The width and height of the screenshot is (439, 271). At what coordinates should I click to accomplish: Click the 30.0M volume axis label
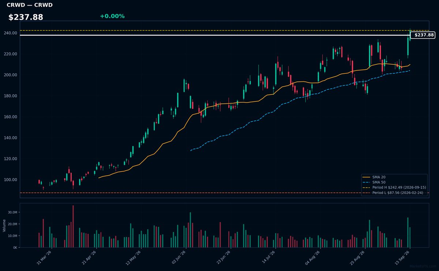click(12, 212)
